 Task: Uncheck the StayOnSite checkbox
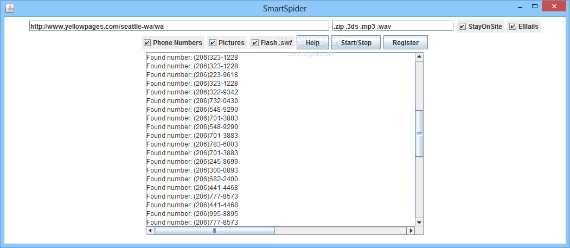click(x=480, y=27)
